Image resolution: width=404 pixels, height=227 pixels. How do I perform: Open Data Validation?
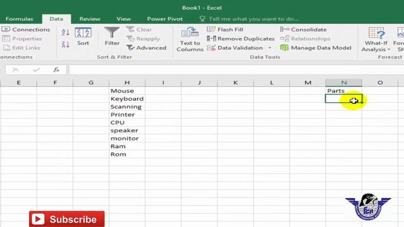click(x=235, y=48)
